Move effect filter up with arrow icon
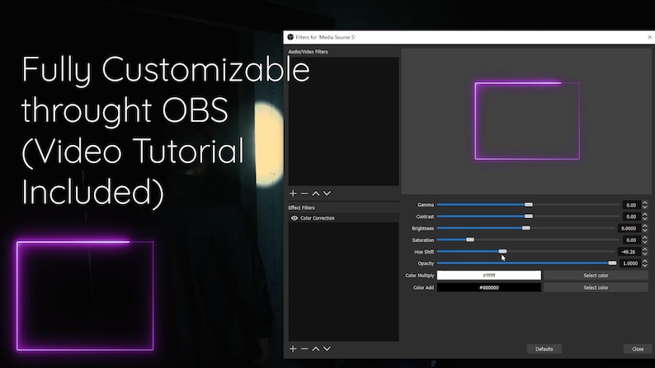 [316, 348]
